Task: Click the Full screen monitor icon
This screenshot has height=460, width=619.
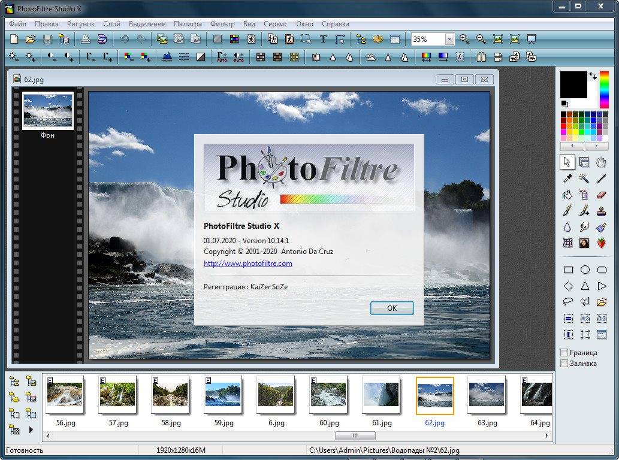Action: 532,39
